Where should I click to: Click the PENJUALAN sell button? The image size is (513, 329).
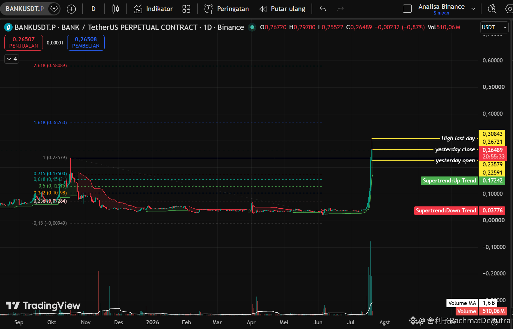(x=24, y=43)
